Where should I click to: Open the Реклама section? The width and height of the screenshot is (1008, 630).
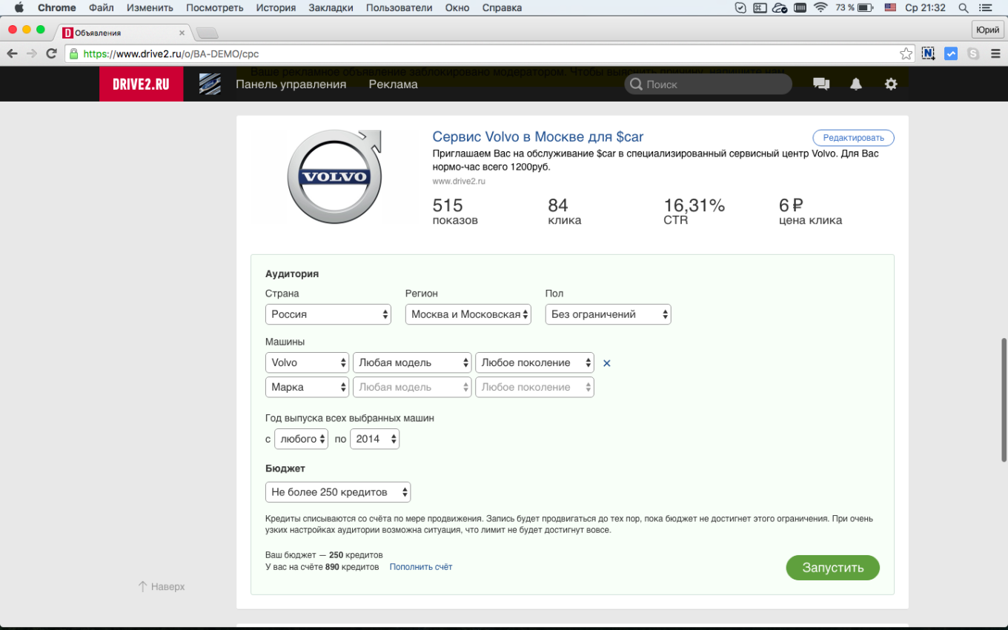click(393, 84)
